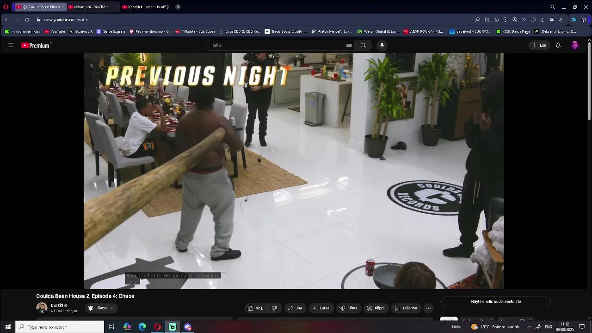592x333 pixels.
Task: Open Druski channel avatar
Action: pos(42,308)
